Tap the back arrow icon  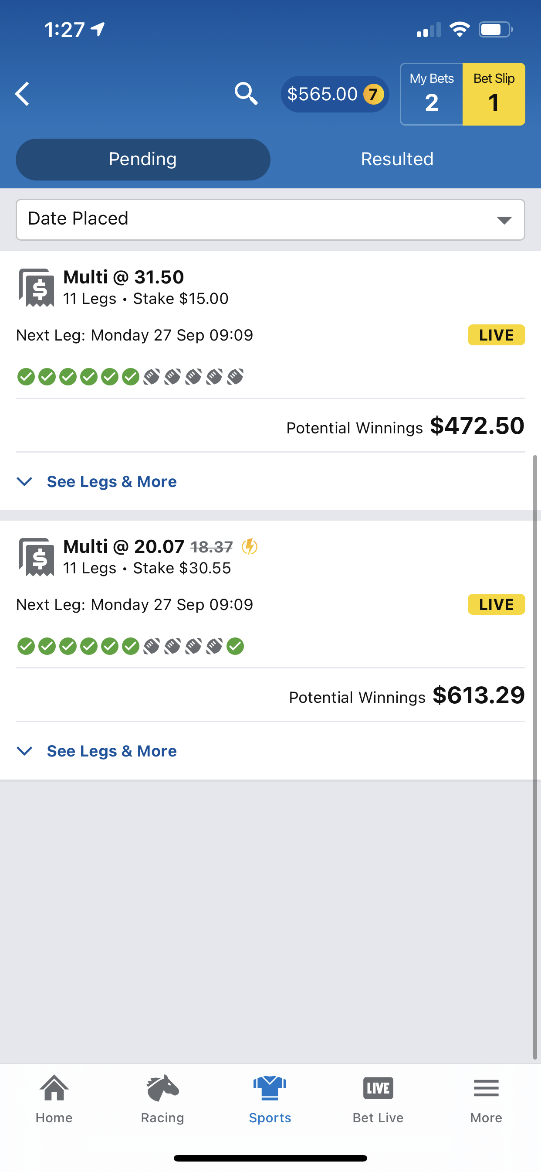point(22,94)
